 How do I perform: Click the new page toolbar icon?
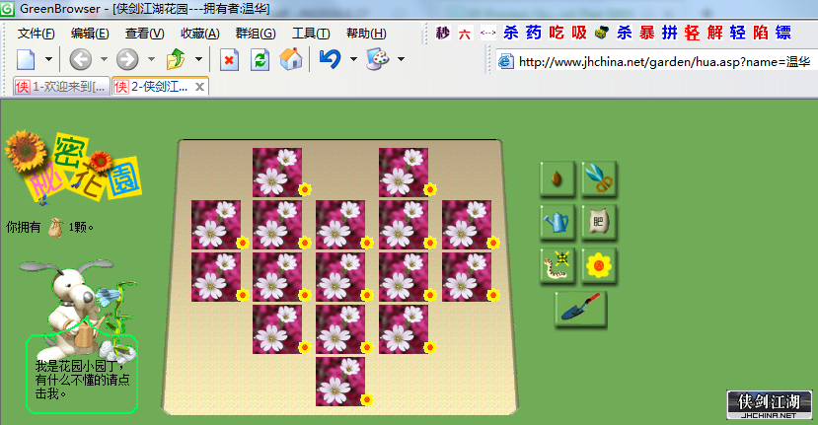coord(26,59)
